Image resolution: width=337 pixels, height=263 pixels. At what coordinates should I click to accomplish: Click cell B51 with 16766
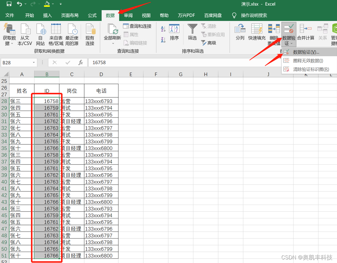[x=47, y=256]
